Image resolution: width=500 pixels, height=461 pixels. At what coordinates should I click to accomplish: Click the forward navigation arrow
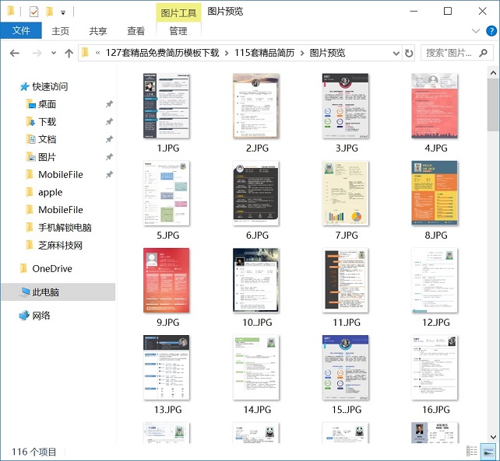click(37, 53)
